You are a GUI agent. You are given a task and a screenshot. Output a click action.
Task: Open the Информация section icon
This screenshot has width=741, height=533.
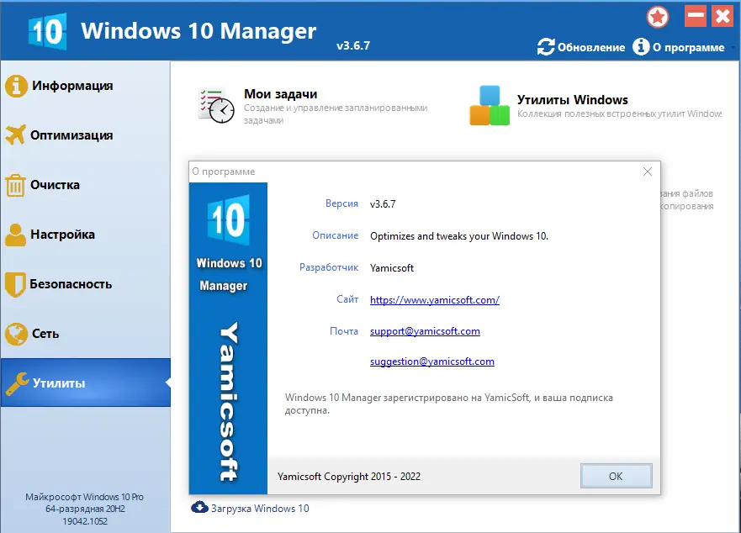(19, 85)
